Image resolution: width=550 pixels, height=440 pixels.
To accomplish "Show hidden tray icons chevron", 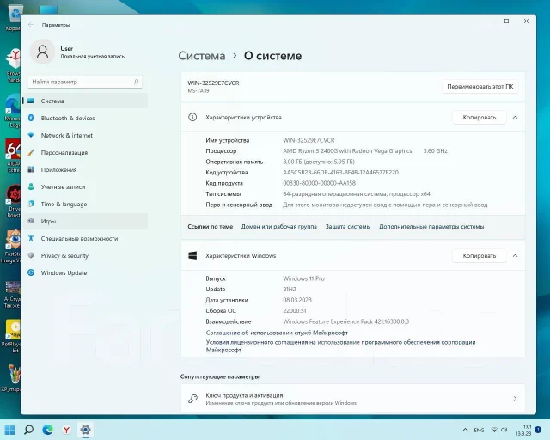I will tap(465, 430).
